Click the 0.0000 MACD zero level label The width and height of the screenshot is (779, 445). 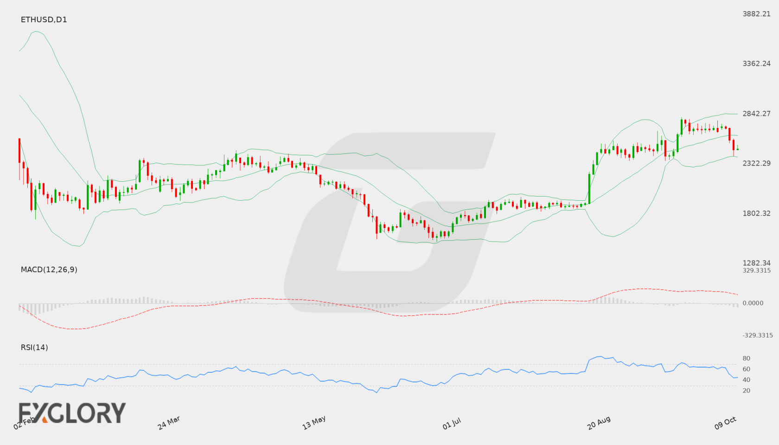click(753, 303)
